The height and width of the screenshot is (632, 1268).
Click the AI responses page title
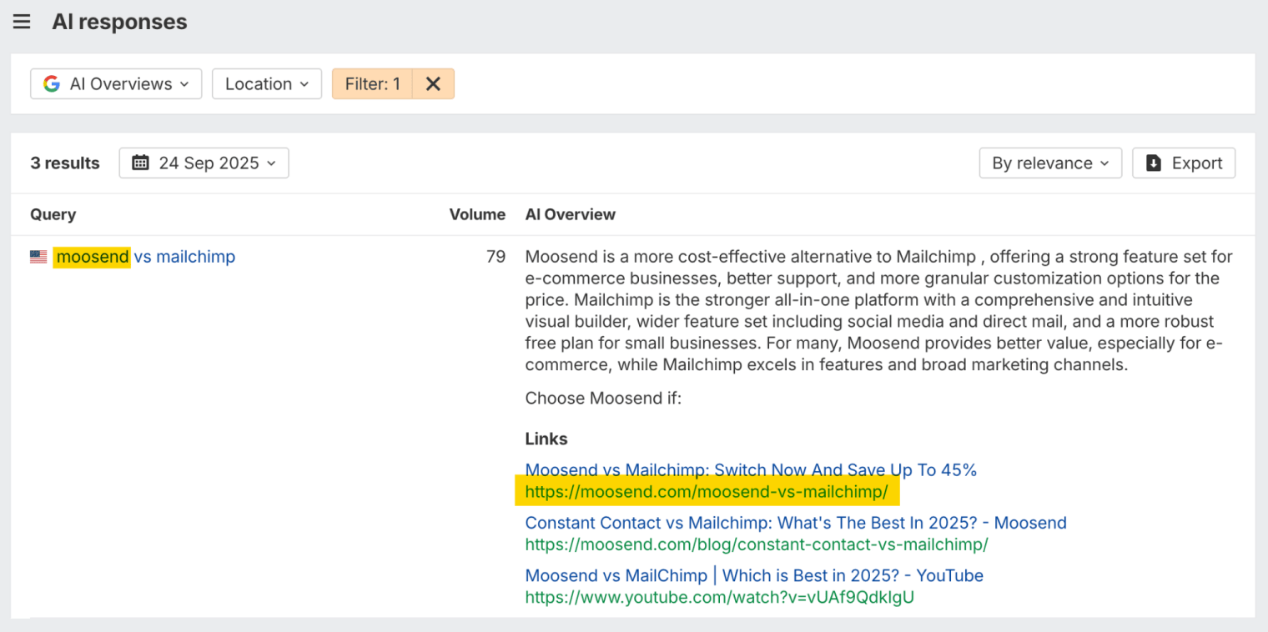pyautogui.click(x=119, y=22)
